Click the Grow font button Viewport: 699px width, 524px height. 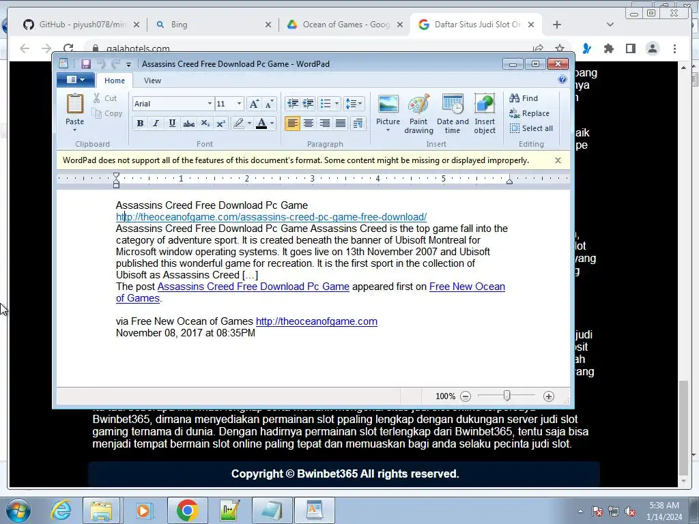[254, 104]
